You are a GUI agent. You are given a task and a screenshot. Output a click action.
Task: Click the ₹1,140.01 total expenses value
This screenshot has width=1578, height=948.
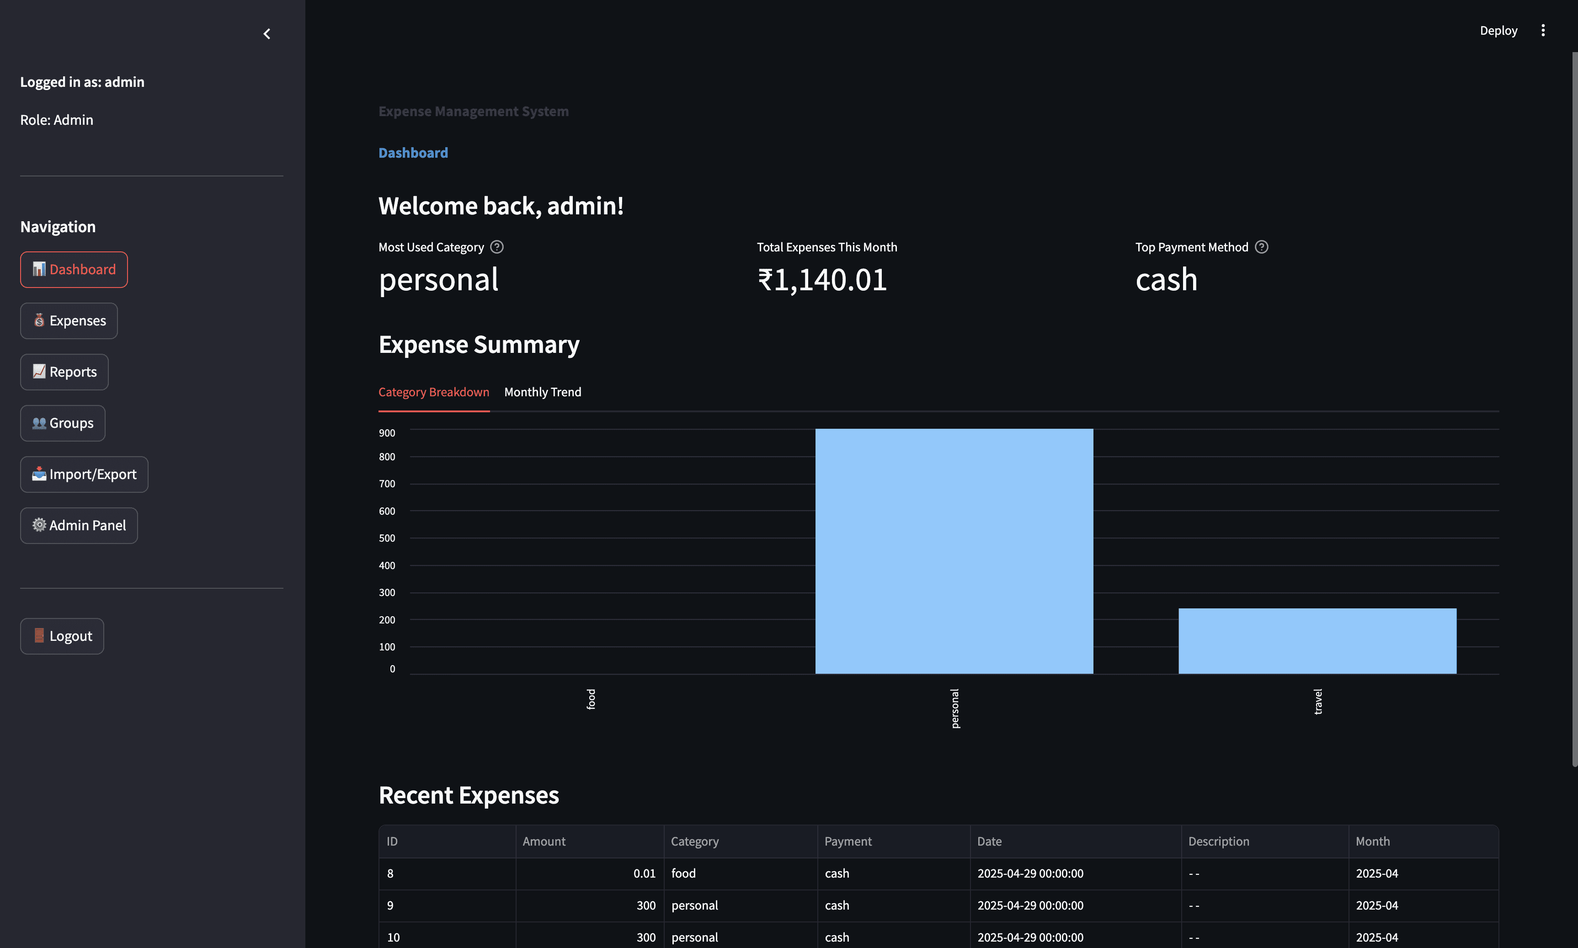click(x=822, y=280)
